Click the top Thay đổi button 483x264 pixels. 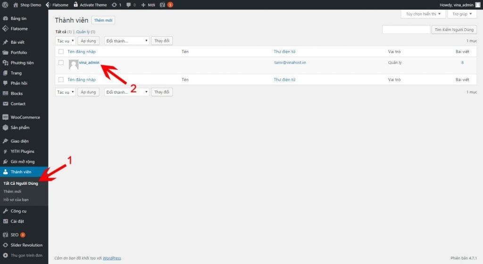click(162, 41)
